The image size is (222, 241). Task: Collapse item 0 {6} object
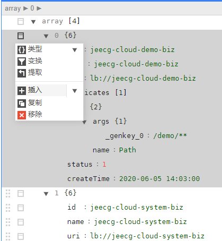(x=46, y=36)
